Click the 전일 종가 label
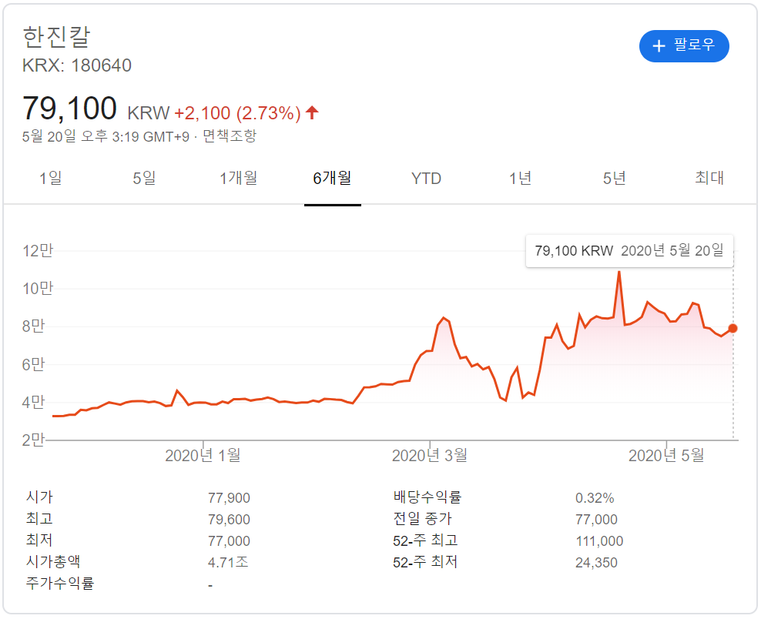Viewport: 761px width, 619px height. click(x=422, y=519)
